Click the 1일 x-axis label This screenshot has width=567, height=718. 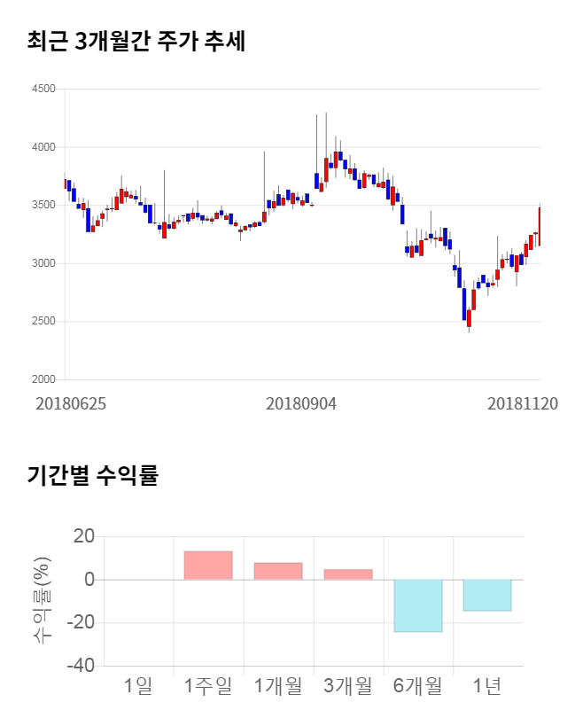(x=138, y=685)
